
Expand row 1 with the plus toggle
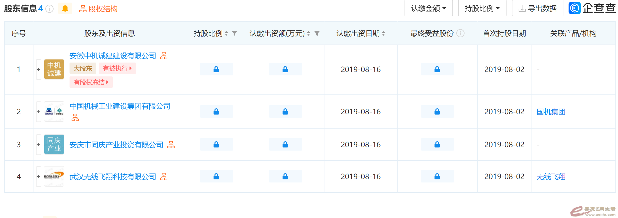point(39,69)
